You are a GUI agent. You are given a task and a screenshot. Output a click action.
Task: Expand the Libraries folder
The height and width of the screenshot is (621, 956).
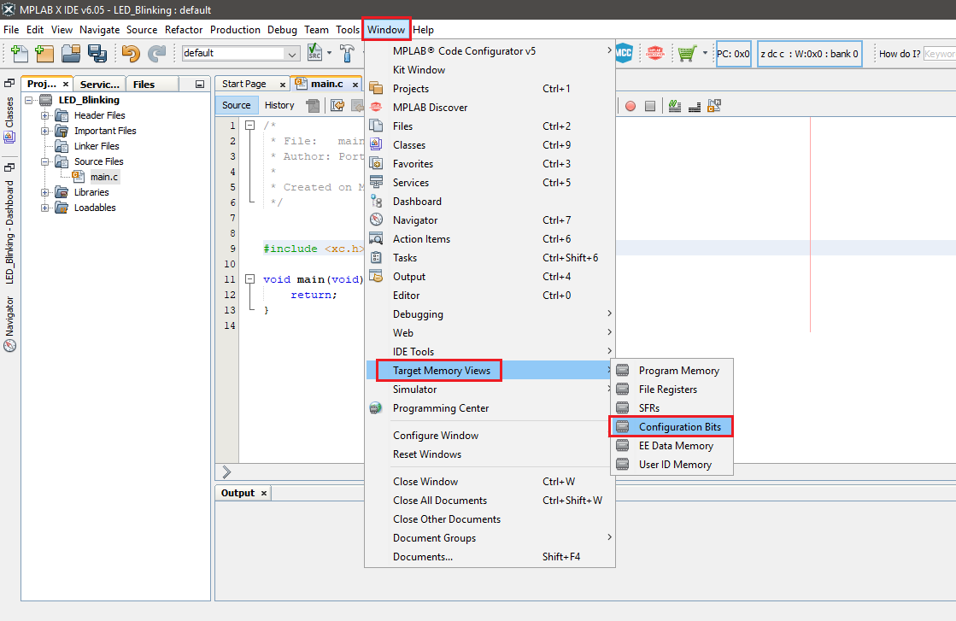[44, 192]
